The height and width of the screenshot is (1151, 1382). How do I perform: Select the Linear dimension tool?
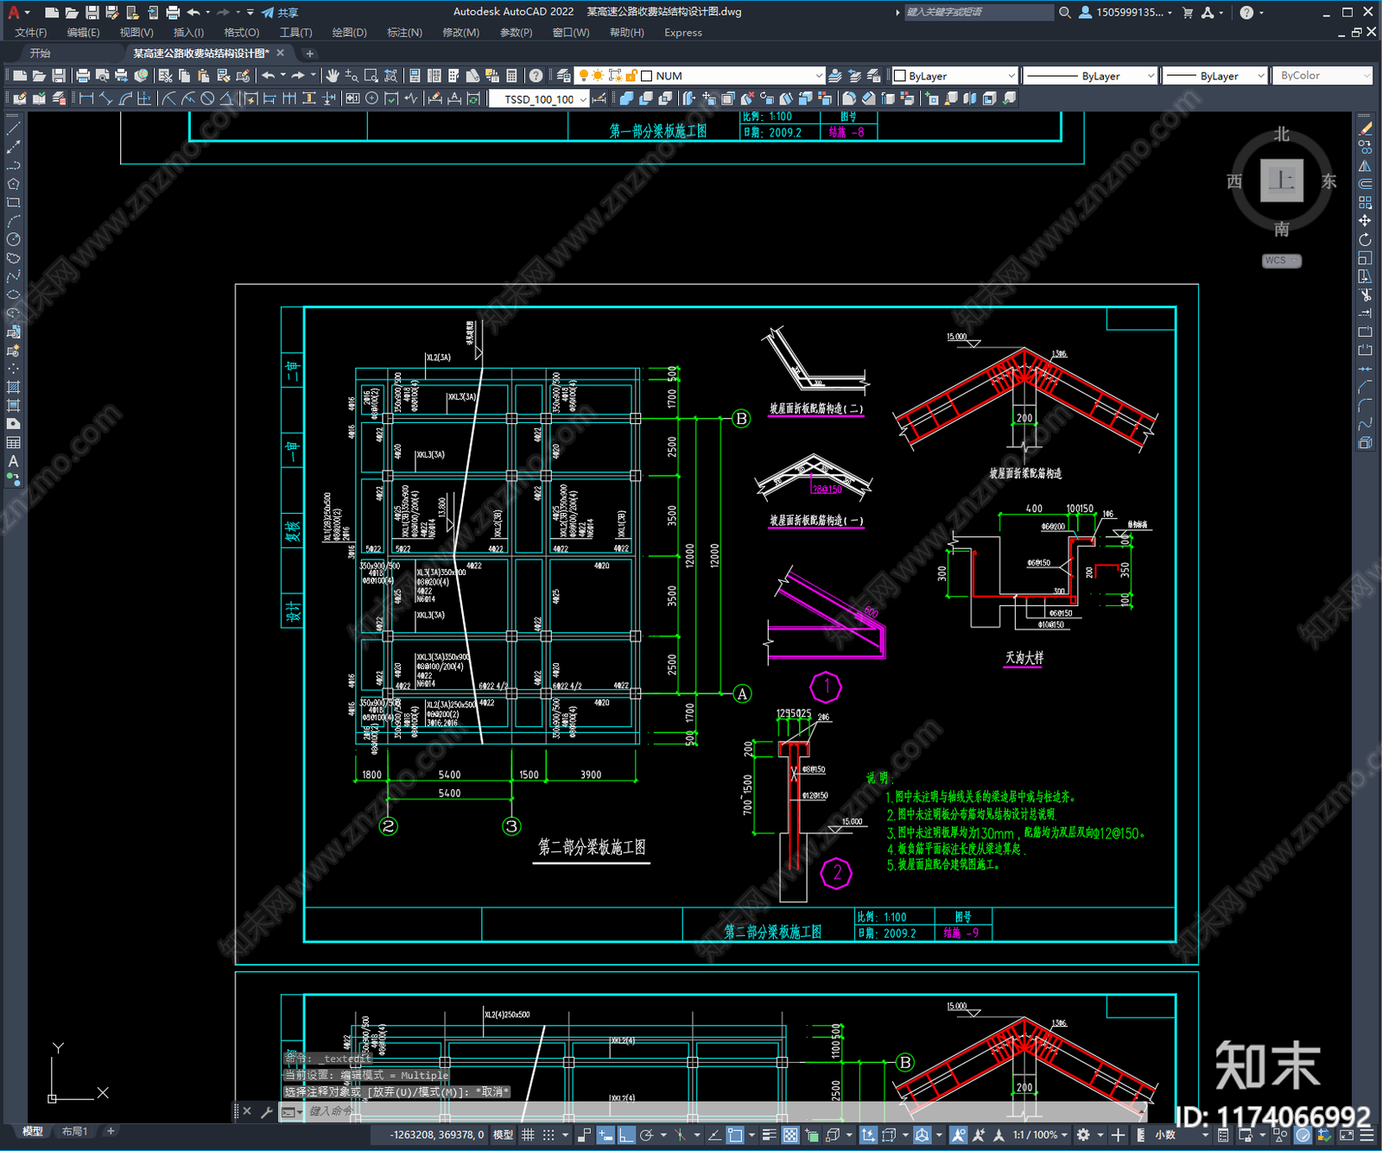tap(86, 98)
